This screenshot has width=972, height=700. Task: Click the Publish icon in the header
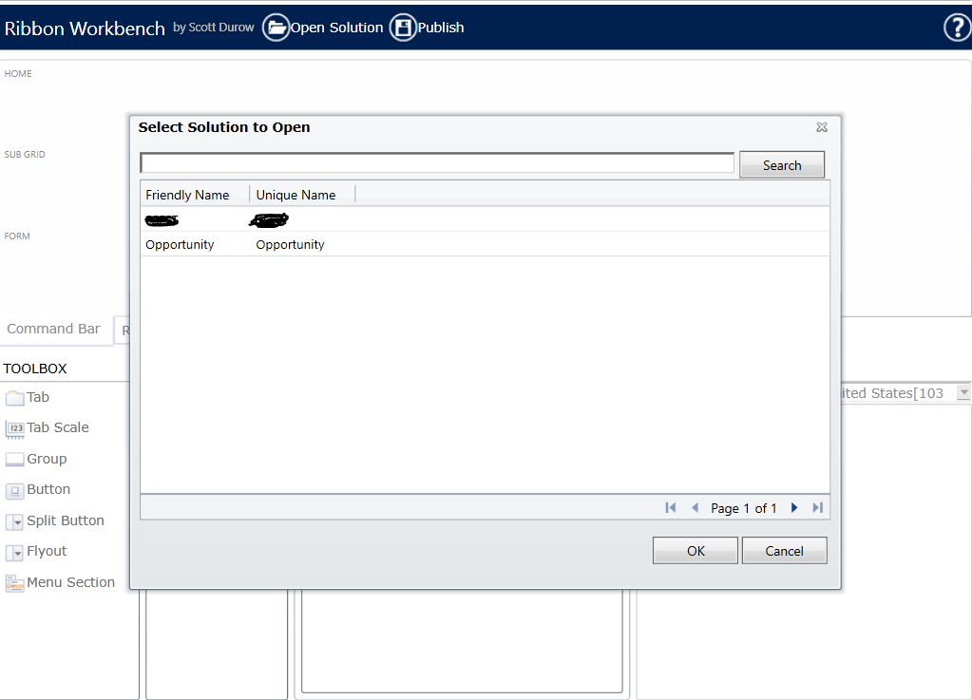pyautogui.click(x=400, y=28)
